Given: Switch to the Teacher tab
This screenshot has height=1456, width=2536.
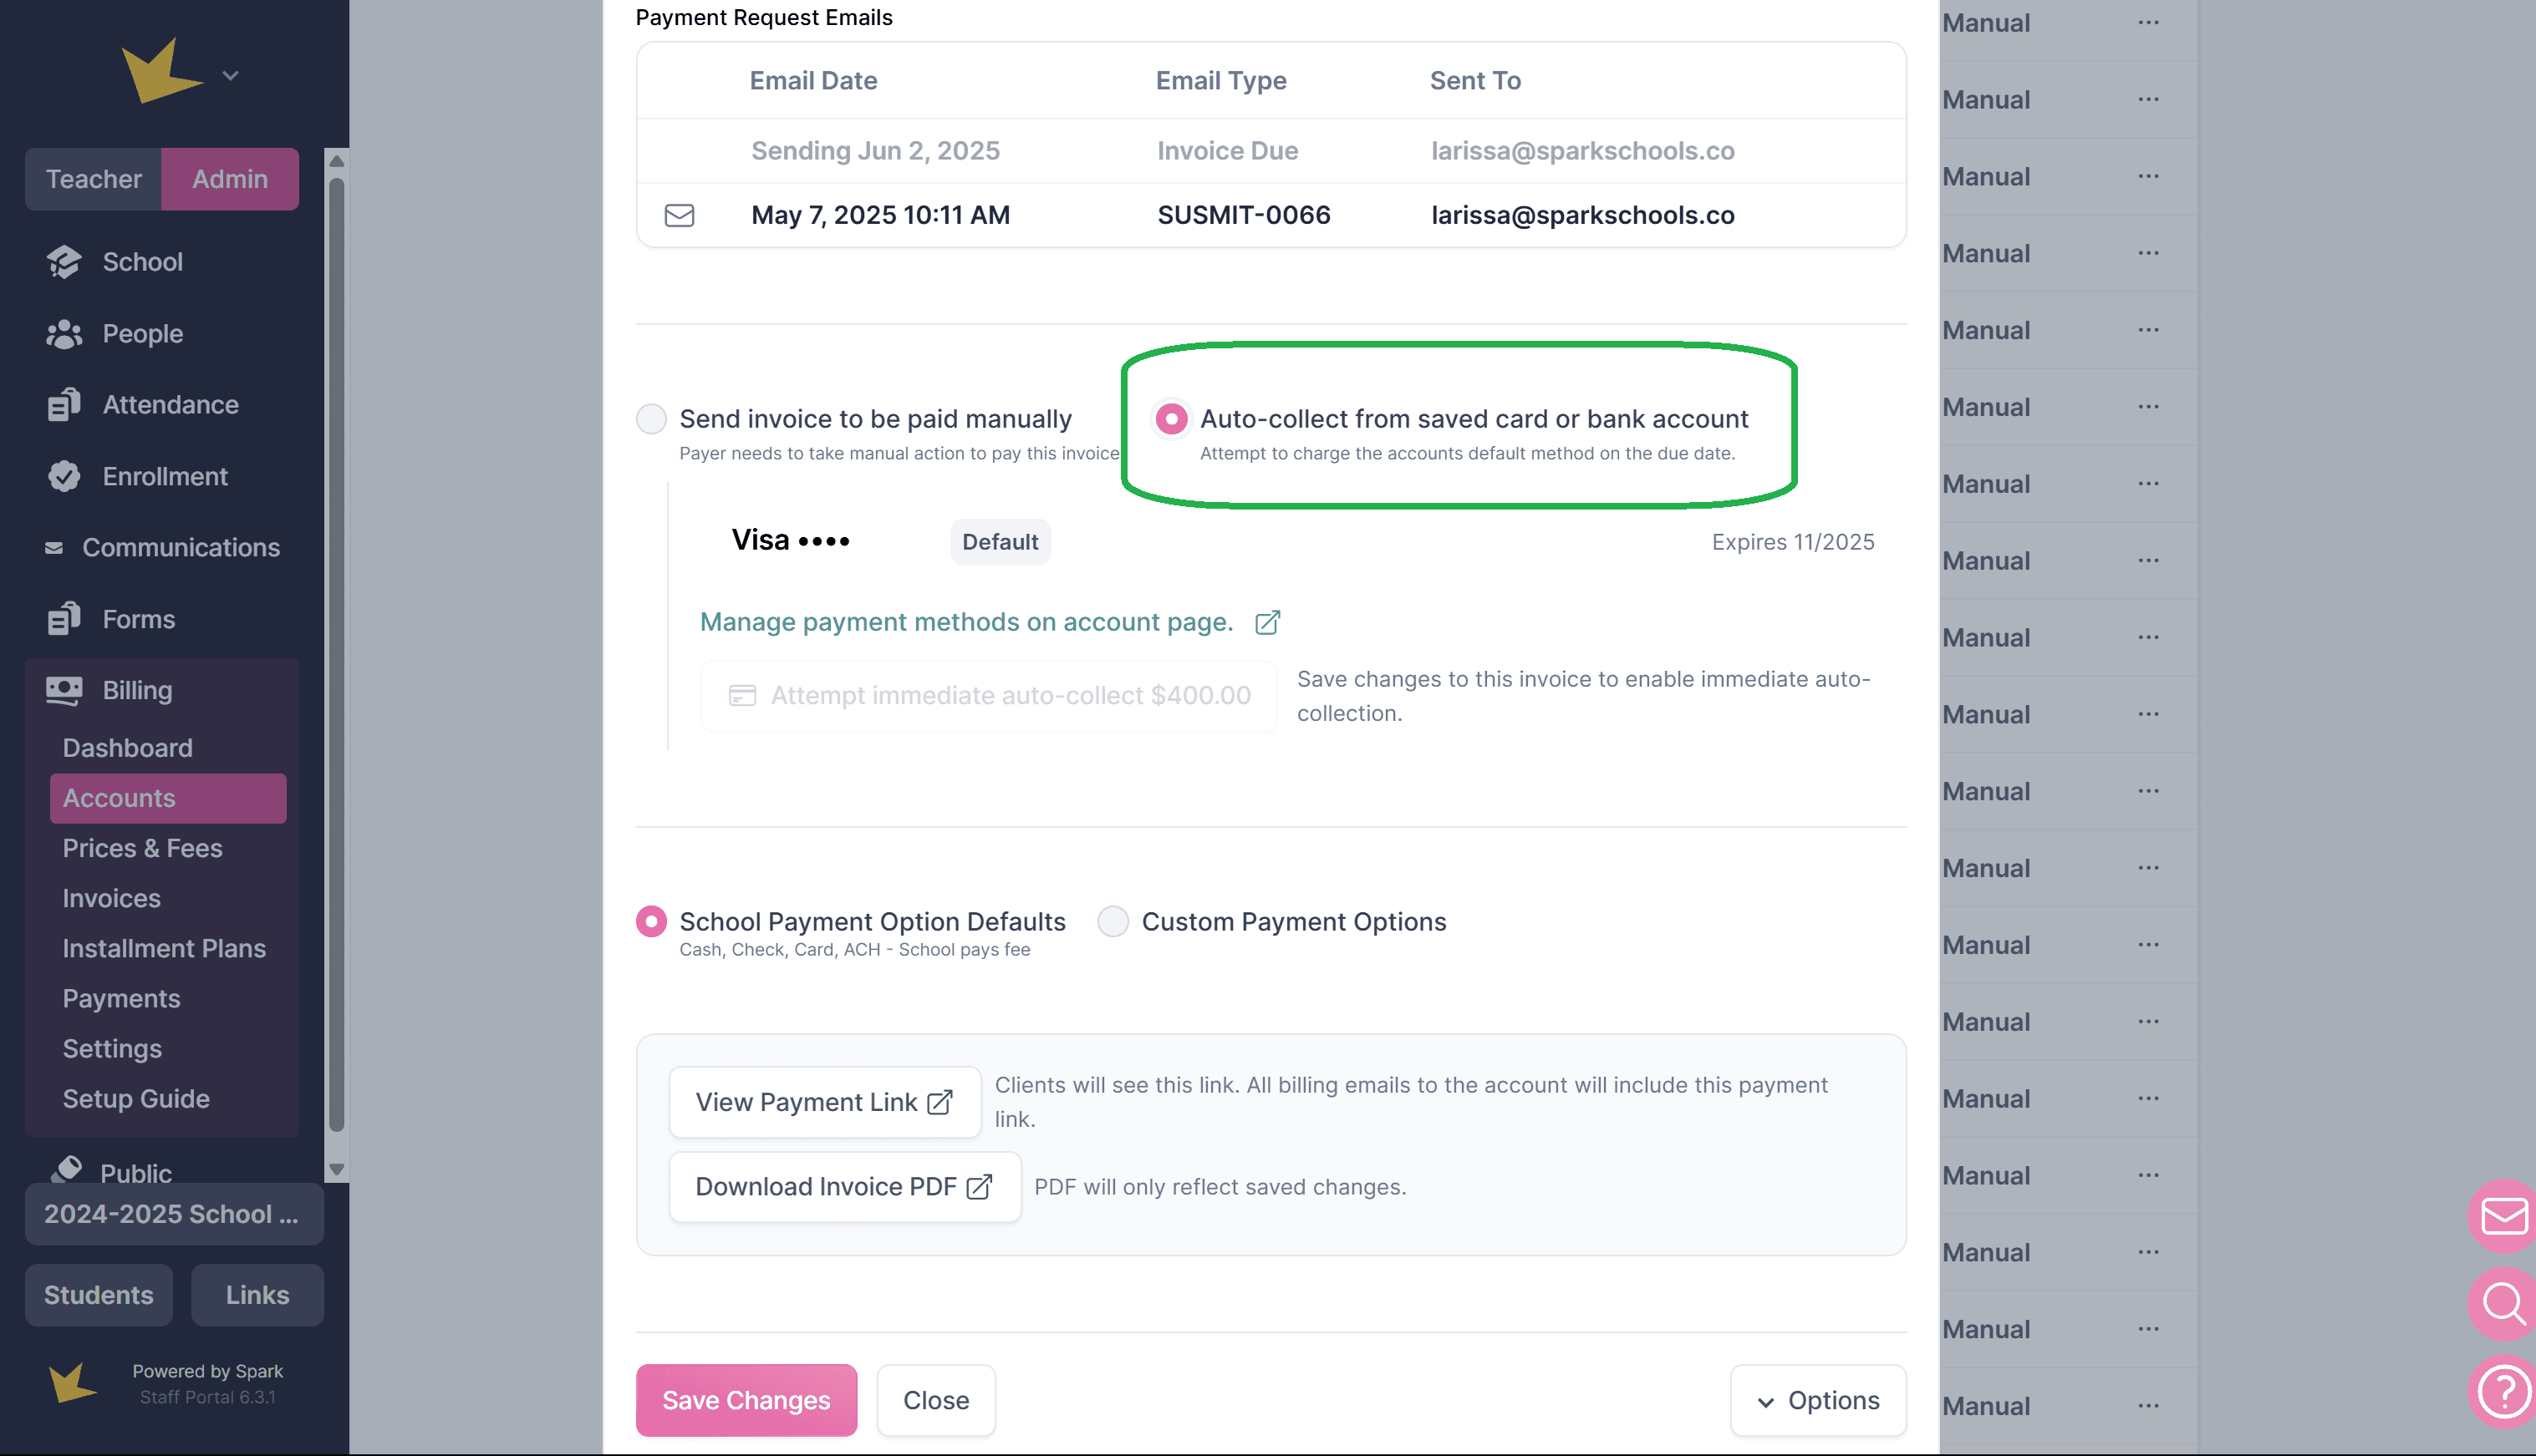Looking at the screenshot, I should click(93, 179).
